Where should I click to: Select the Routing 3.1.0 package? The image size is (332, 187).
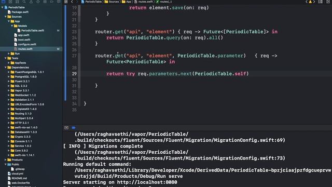point(23,114)
